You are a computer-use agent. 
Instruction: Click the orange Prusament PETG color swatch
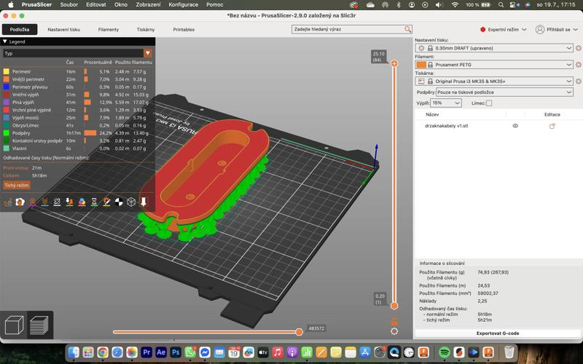tap(421, 65)
